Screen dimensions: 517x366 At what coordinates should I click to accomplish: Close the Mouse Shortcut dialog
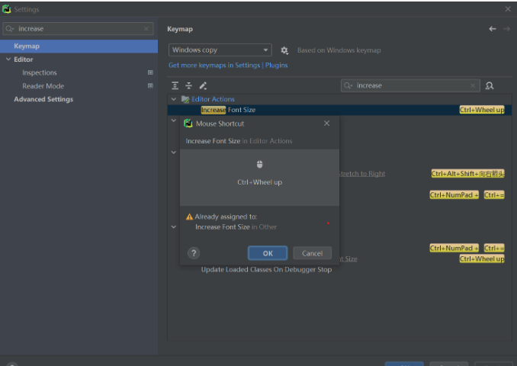coord(327,124)
